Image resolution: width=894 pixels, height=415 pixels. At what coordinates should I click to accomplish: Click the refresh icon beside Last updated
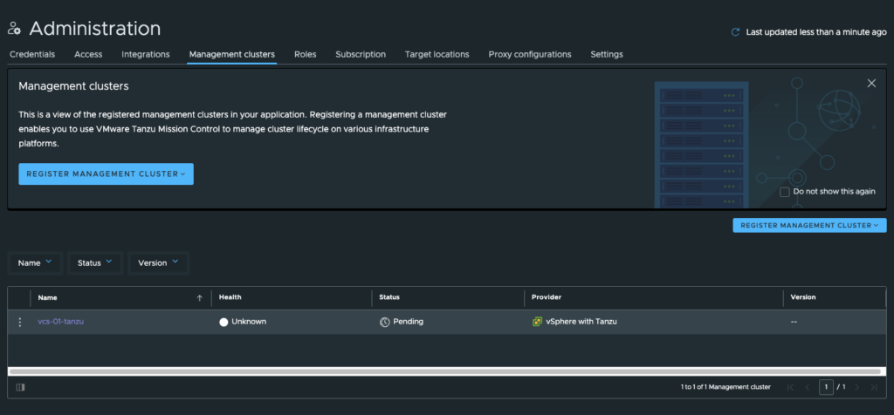pyautogui.click(x=735, y=32)
